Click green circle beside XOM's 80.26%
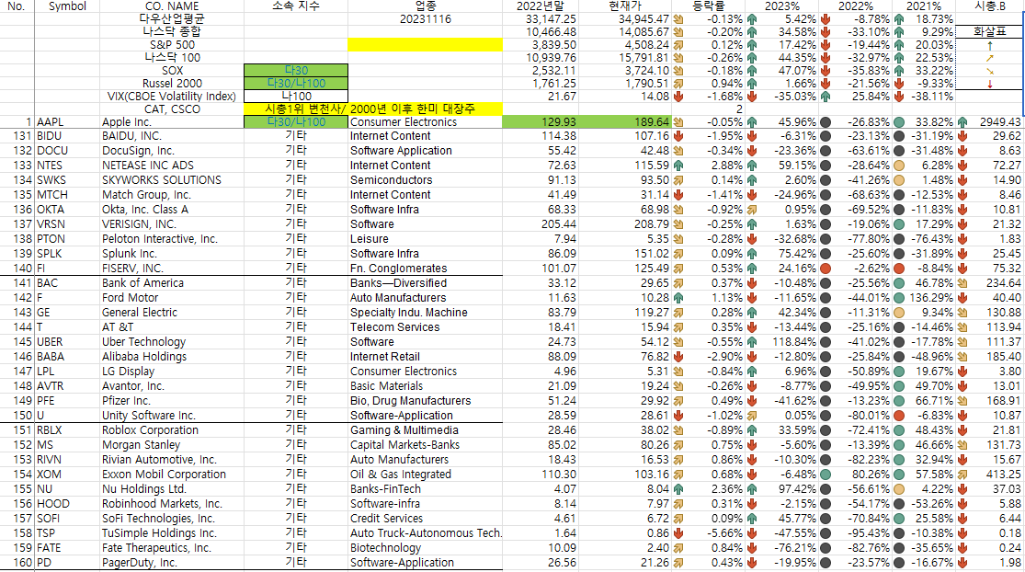The width and height of the screenshot is (1025, 572). coord(826,474)
